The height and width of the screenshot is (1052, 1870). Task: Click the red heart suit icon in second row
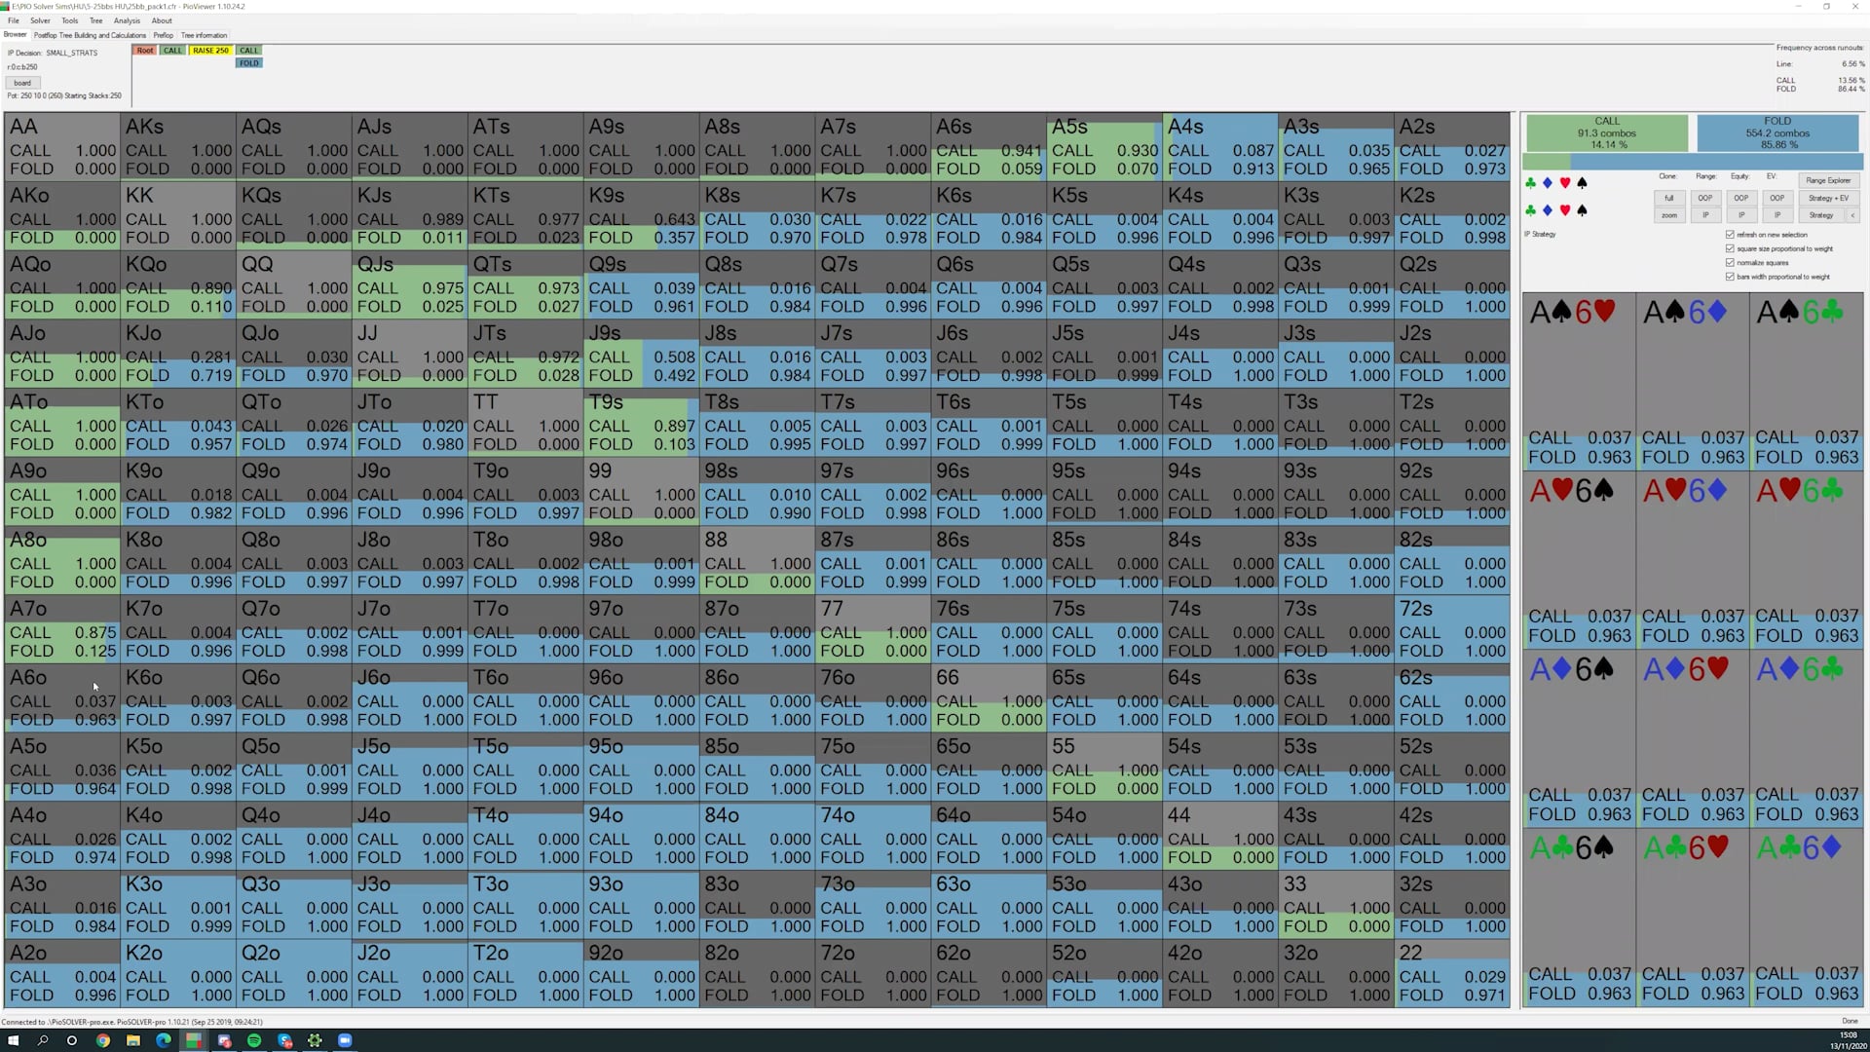click(1565, 210)
